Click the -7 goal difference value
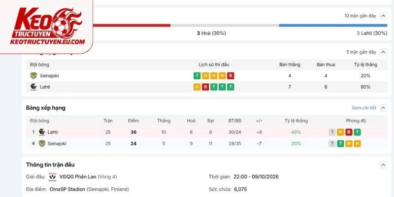This screenshot has height=197, width=394. [260, 144]
